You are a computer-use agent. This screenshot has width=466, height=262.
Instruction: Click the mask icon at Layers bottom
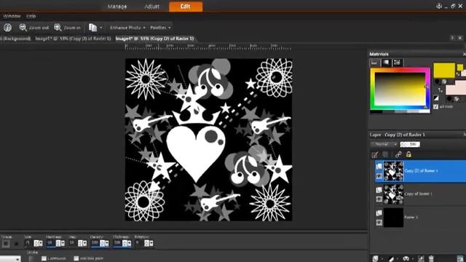pyautogui.click(x=406, y=259)
